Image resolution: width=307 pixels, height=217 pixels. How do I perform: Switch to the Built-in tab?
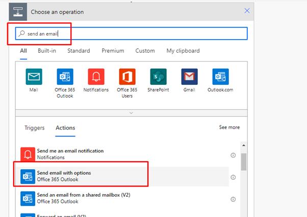pos(47,51)
